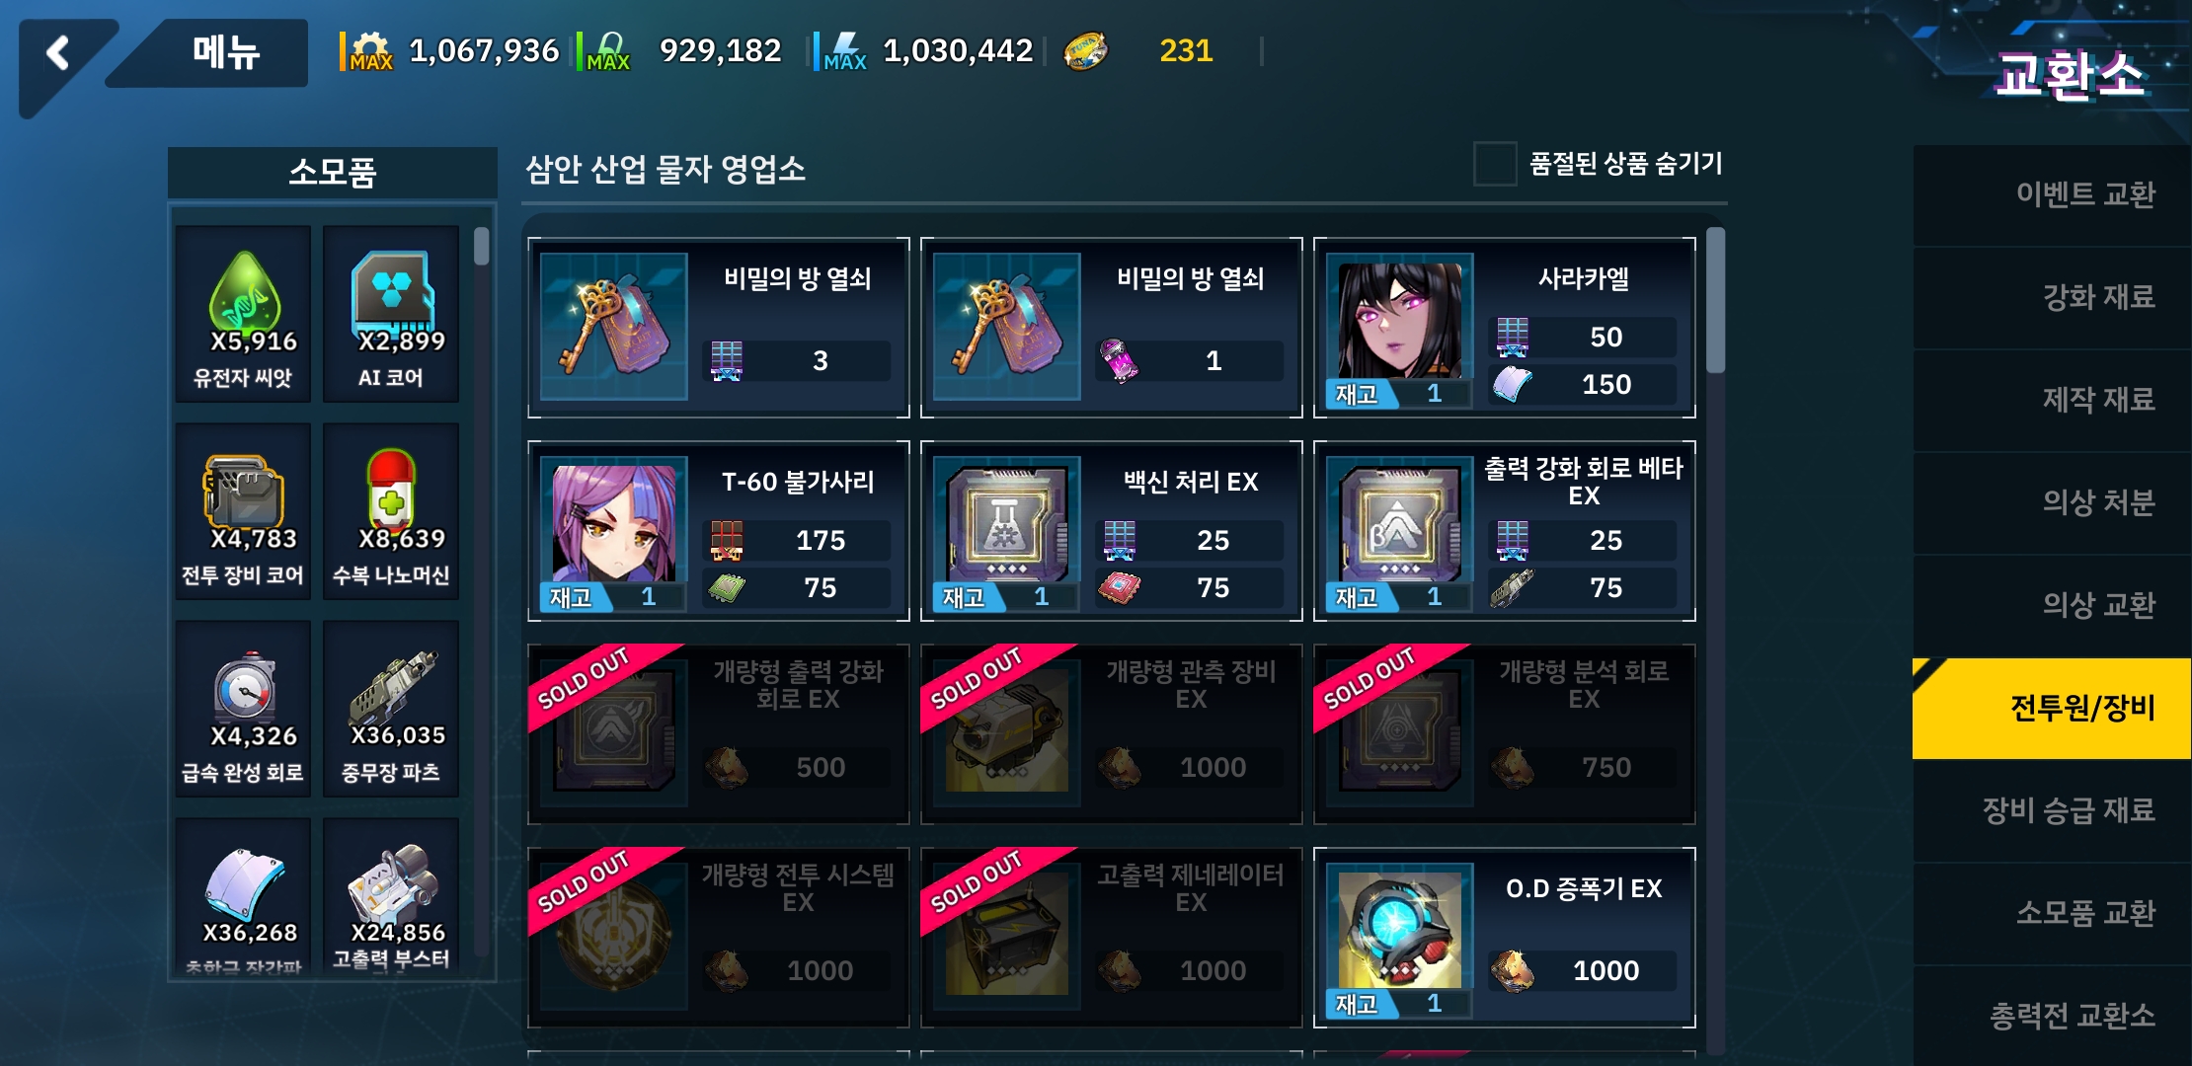Select the 전투 장비 코어 item icon
This screenshot has height=1066, width=2192.
click(244, 491)
